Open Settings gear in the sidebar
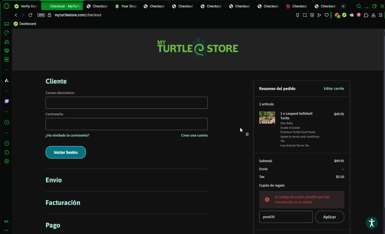The width and height of the screenshot is (385, 234). (x=7, y=161)
